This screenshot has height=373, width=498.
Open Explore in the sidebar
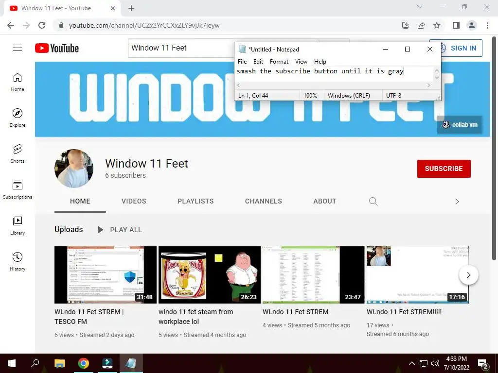point(18,118)
